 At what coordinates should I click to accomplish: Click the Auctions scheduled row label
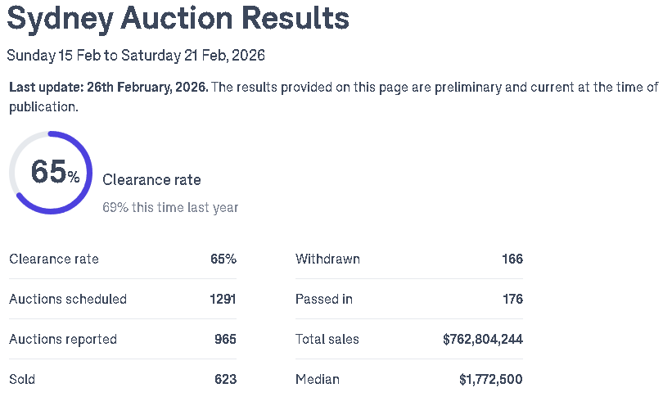(x=68, y=299)
